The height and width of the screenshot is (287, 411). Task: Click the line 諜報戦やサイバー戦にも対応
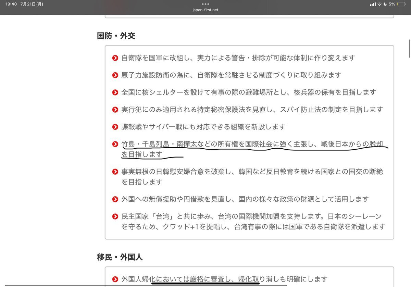(203, 127)
